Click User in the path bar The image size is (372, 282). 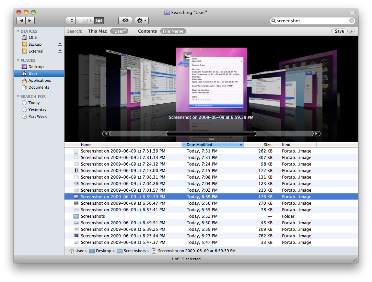(x=77, y=251)
